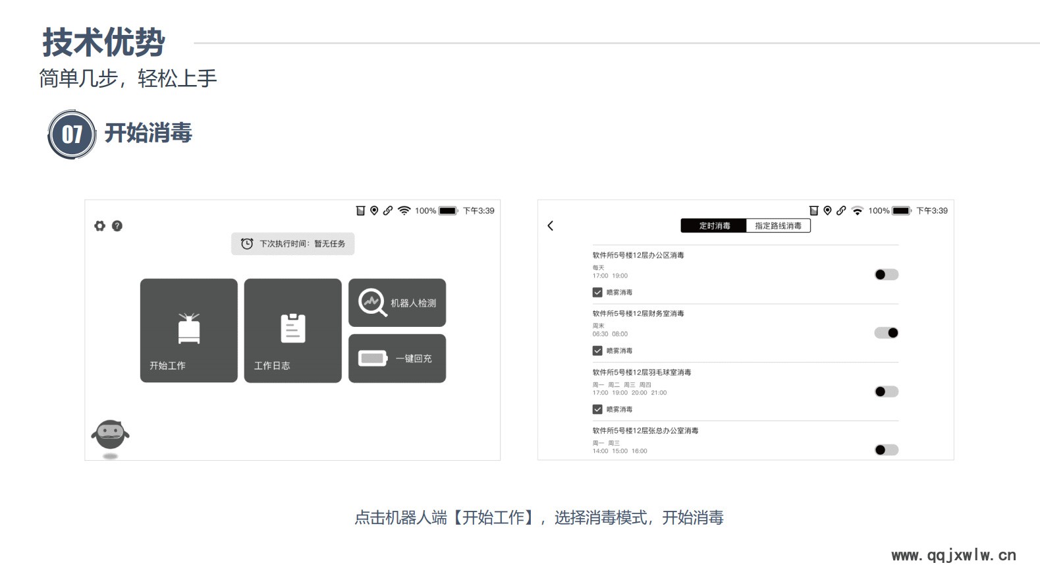The height and width of the screenshot is (584, 1040).
Task: Uncheck 喷雾消毒 under 12层财务室消毒
Action: click(x=597, y=351)
